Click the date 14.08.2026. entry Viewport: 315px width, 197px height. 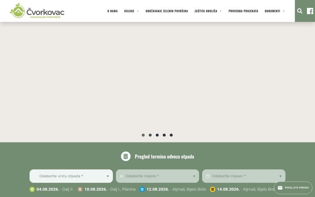pos(228,189)
